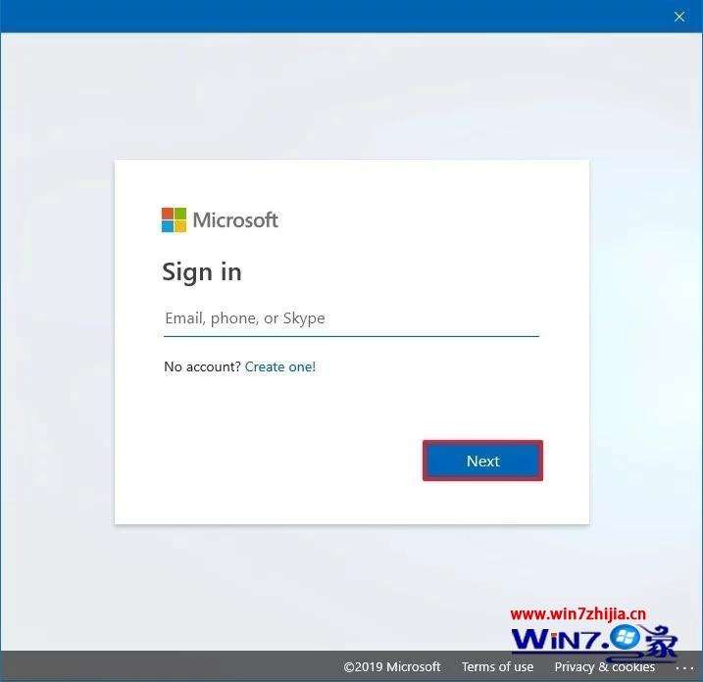Open the Terms of use link
Screen dimensions: 703x682
(x=497, y=666)
